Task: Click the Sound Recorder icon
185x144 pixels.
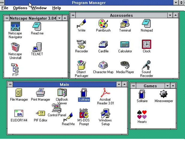Action: click(x=146, y=65)
